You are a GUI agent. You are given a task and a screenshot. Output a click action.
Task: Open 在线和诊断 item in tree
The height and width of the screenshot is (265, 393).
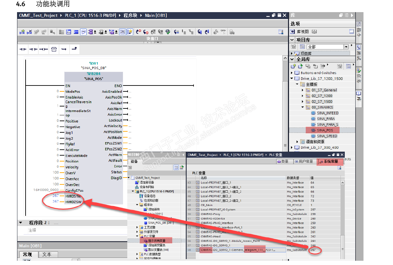coord(149,200)
